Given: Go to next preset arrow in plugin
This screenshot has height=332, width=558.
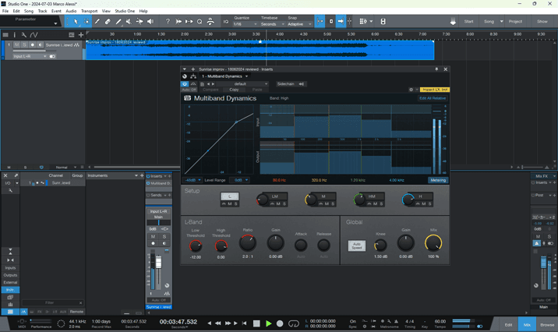Looking at the screenshot, I should pos(214,84).
